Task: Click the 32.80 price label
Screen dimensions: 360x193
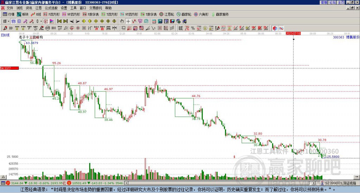Action: point(258,133)
